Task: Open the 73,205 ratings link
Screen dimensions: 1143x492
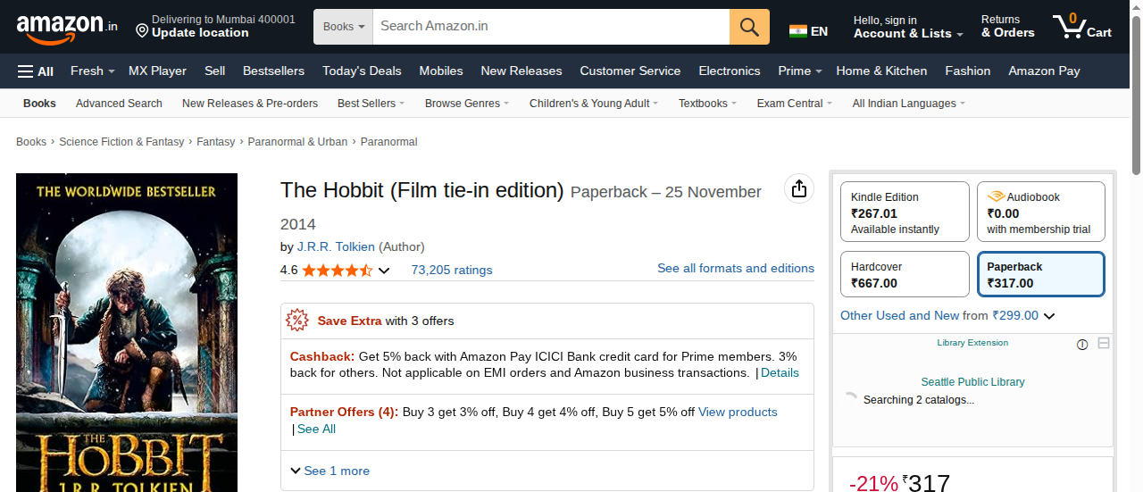Action: pos(452,270)
